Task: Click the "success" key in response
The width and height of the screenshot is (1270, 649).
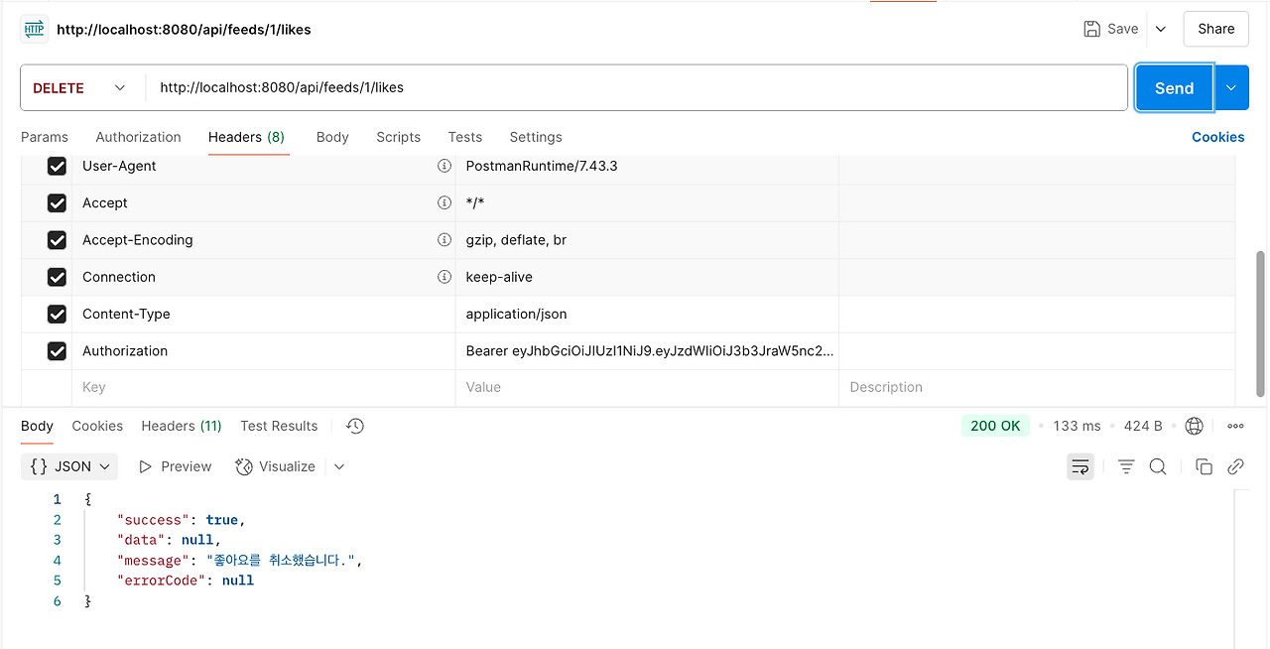Action: coord(153,520)
